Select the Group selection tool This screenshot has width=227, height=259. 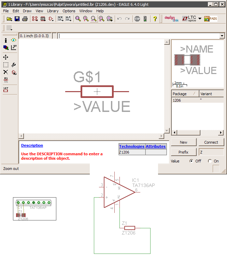tap(6, 65)
